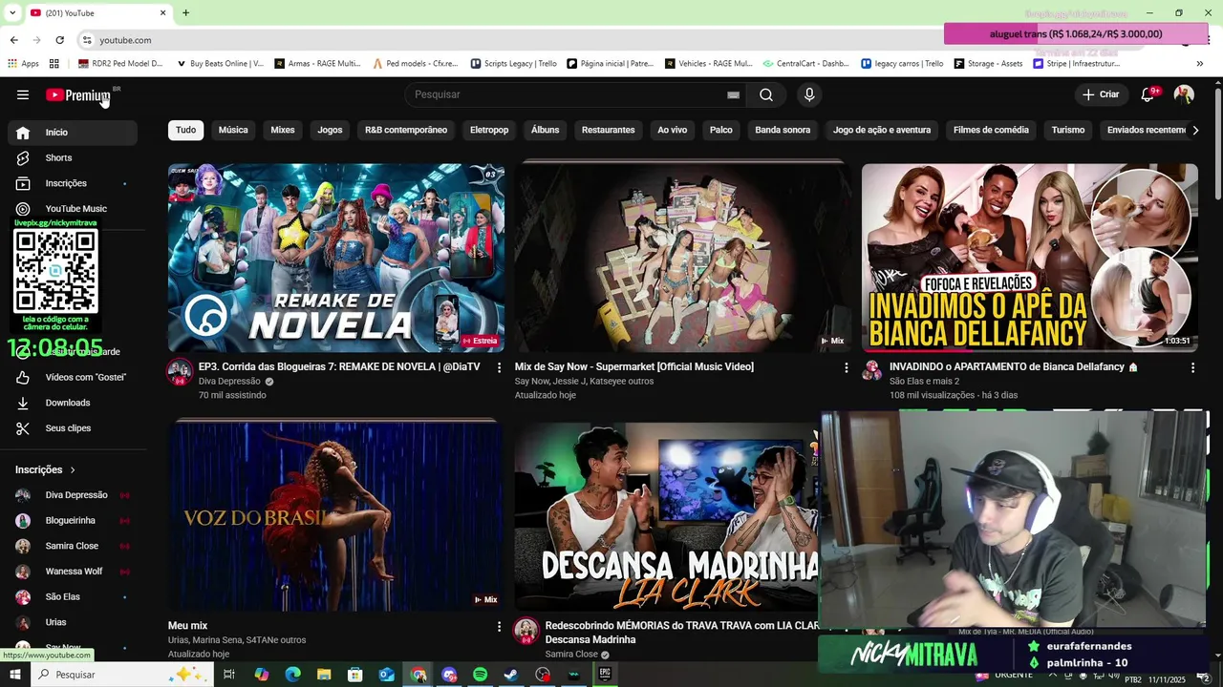Select the Palco filter chip

(x=721, y=130)
